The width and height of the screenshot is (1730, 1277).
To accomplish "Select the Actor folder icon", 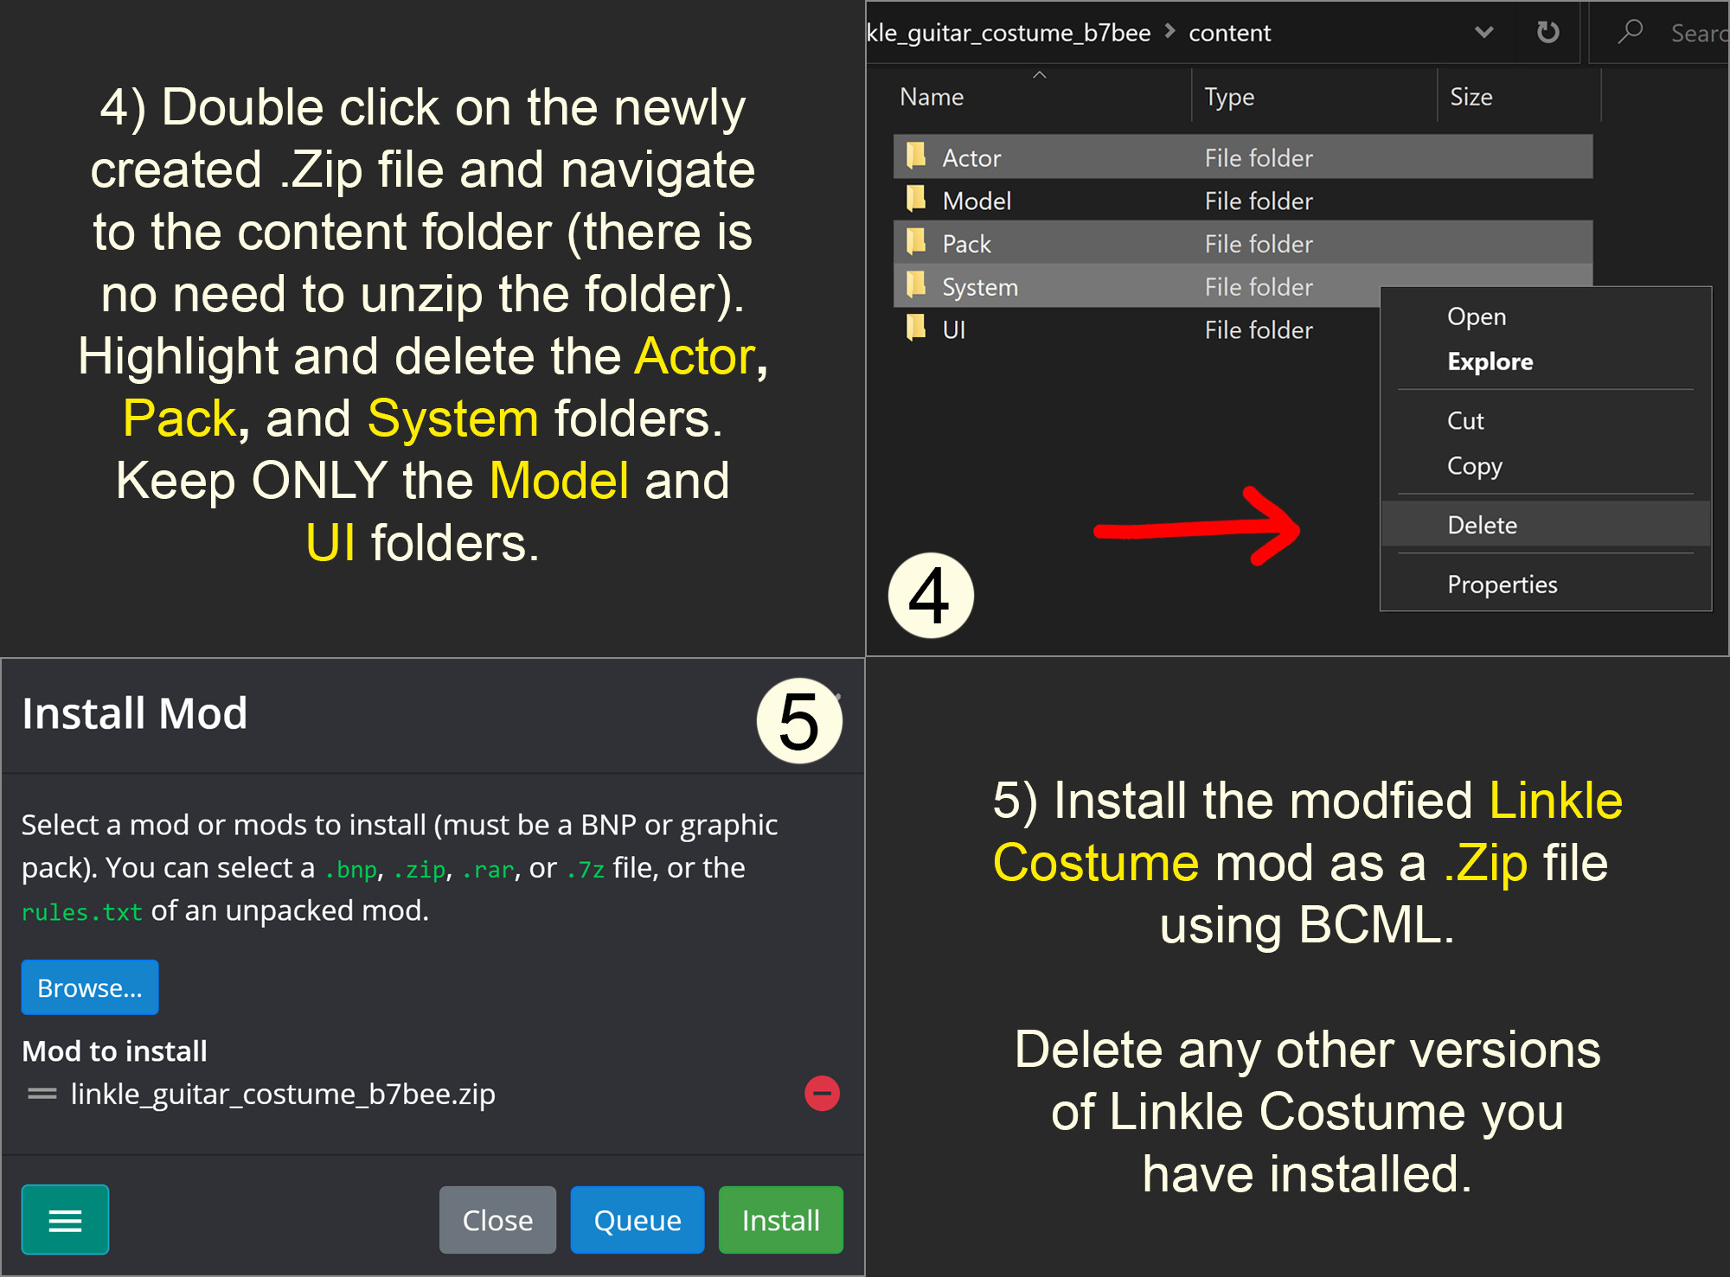I will click(x=916, y=156).
